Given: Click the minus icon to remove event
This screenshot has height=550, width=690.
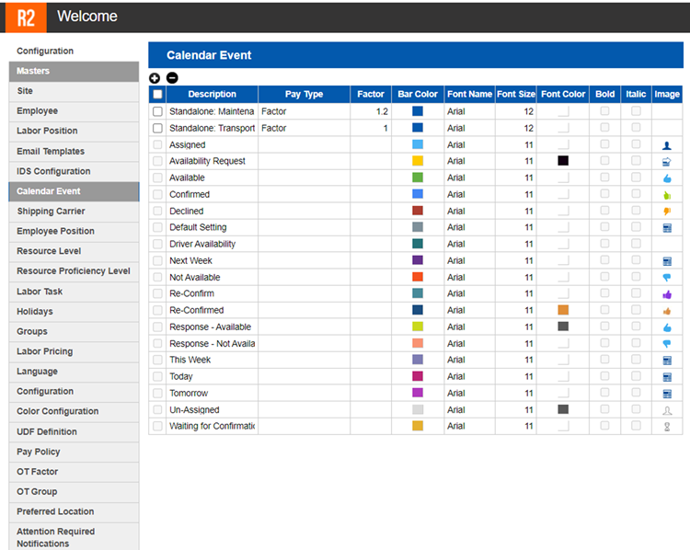Looking at the screenshot, I should (x=172, y=78).
